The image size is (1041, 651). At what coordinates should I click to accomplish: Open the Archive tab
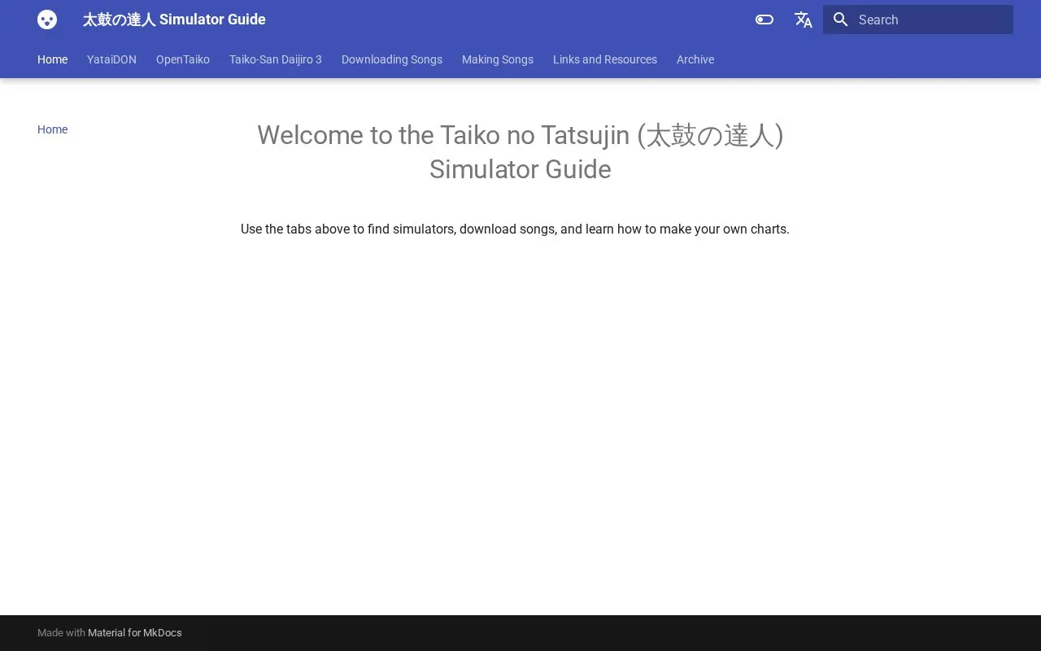coord(695,59)
